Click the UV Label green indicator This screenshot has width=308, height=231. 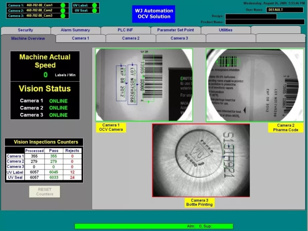(94, 5)
